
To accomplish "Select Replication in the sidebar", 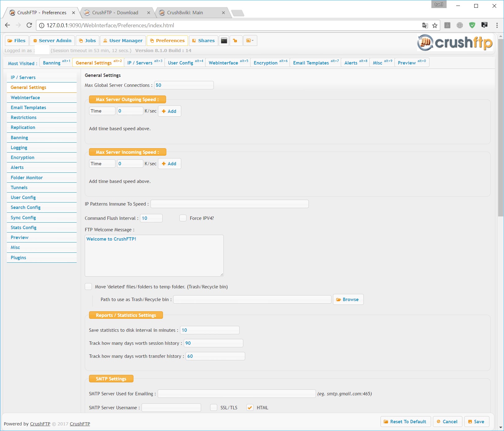I will 42,127.
